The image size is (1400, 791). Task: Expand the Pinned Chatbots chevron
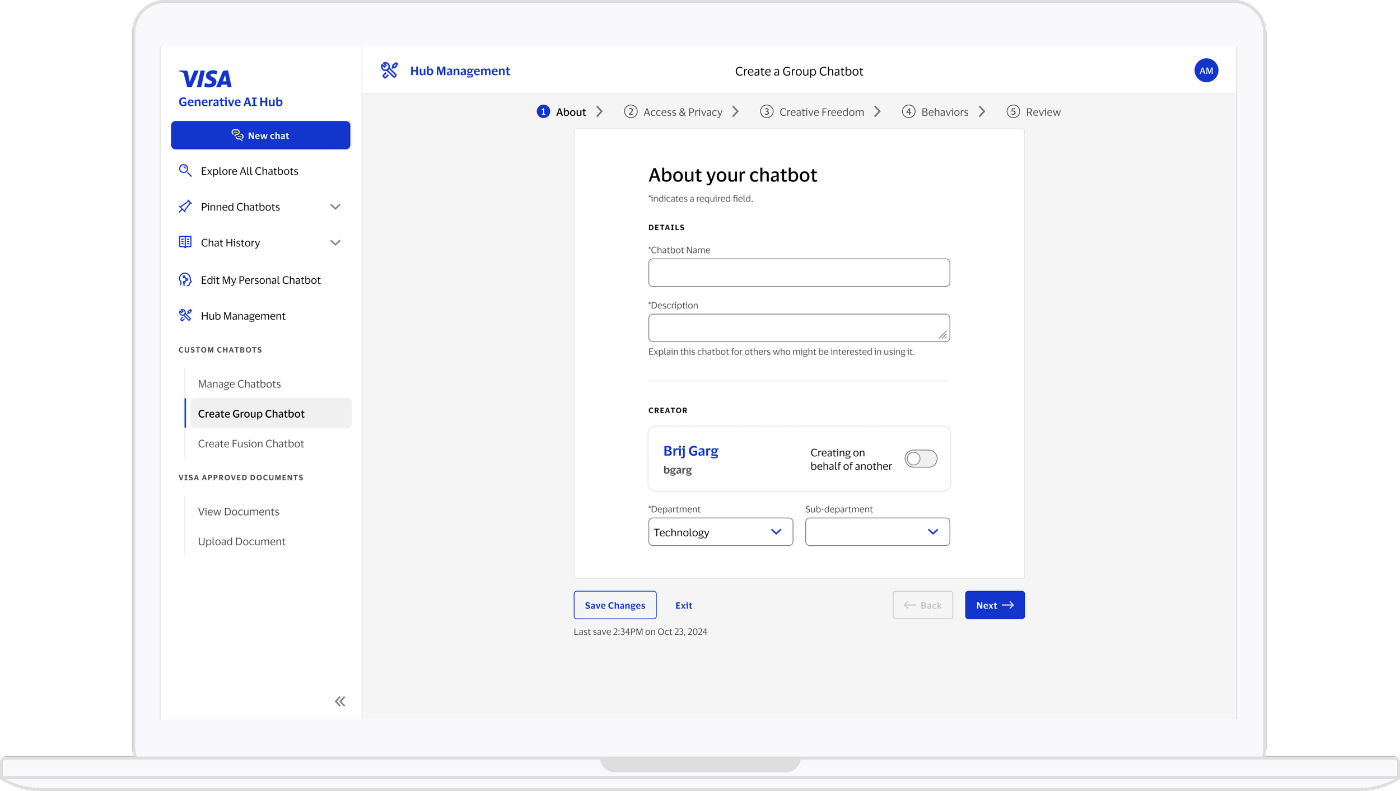(x=335, y=207)
